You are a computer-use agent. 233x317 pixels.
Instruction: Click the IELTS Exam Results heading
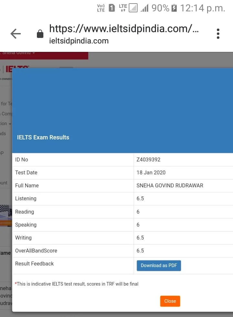click(43, 137)
